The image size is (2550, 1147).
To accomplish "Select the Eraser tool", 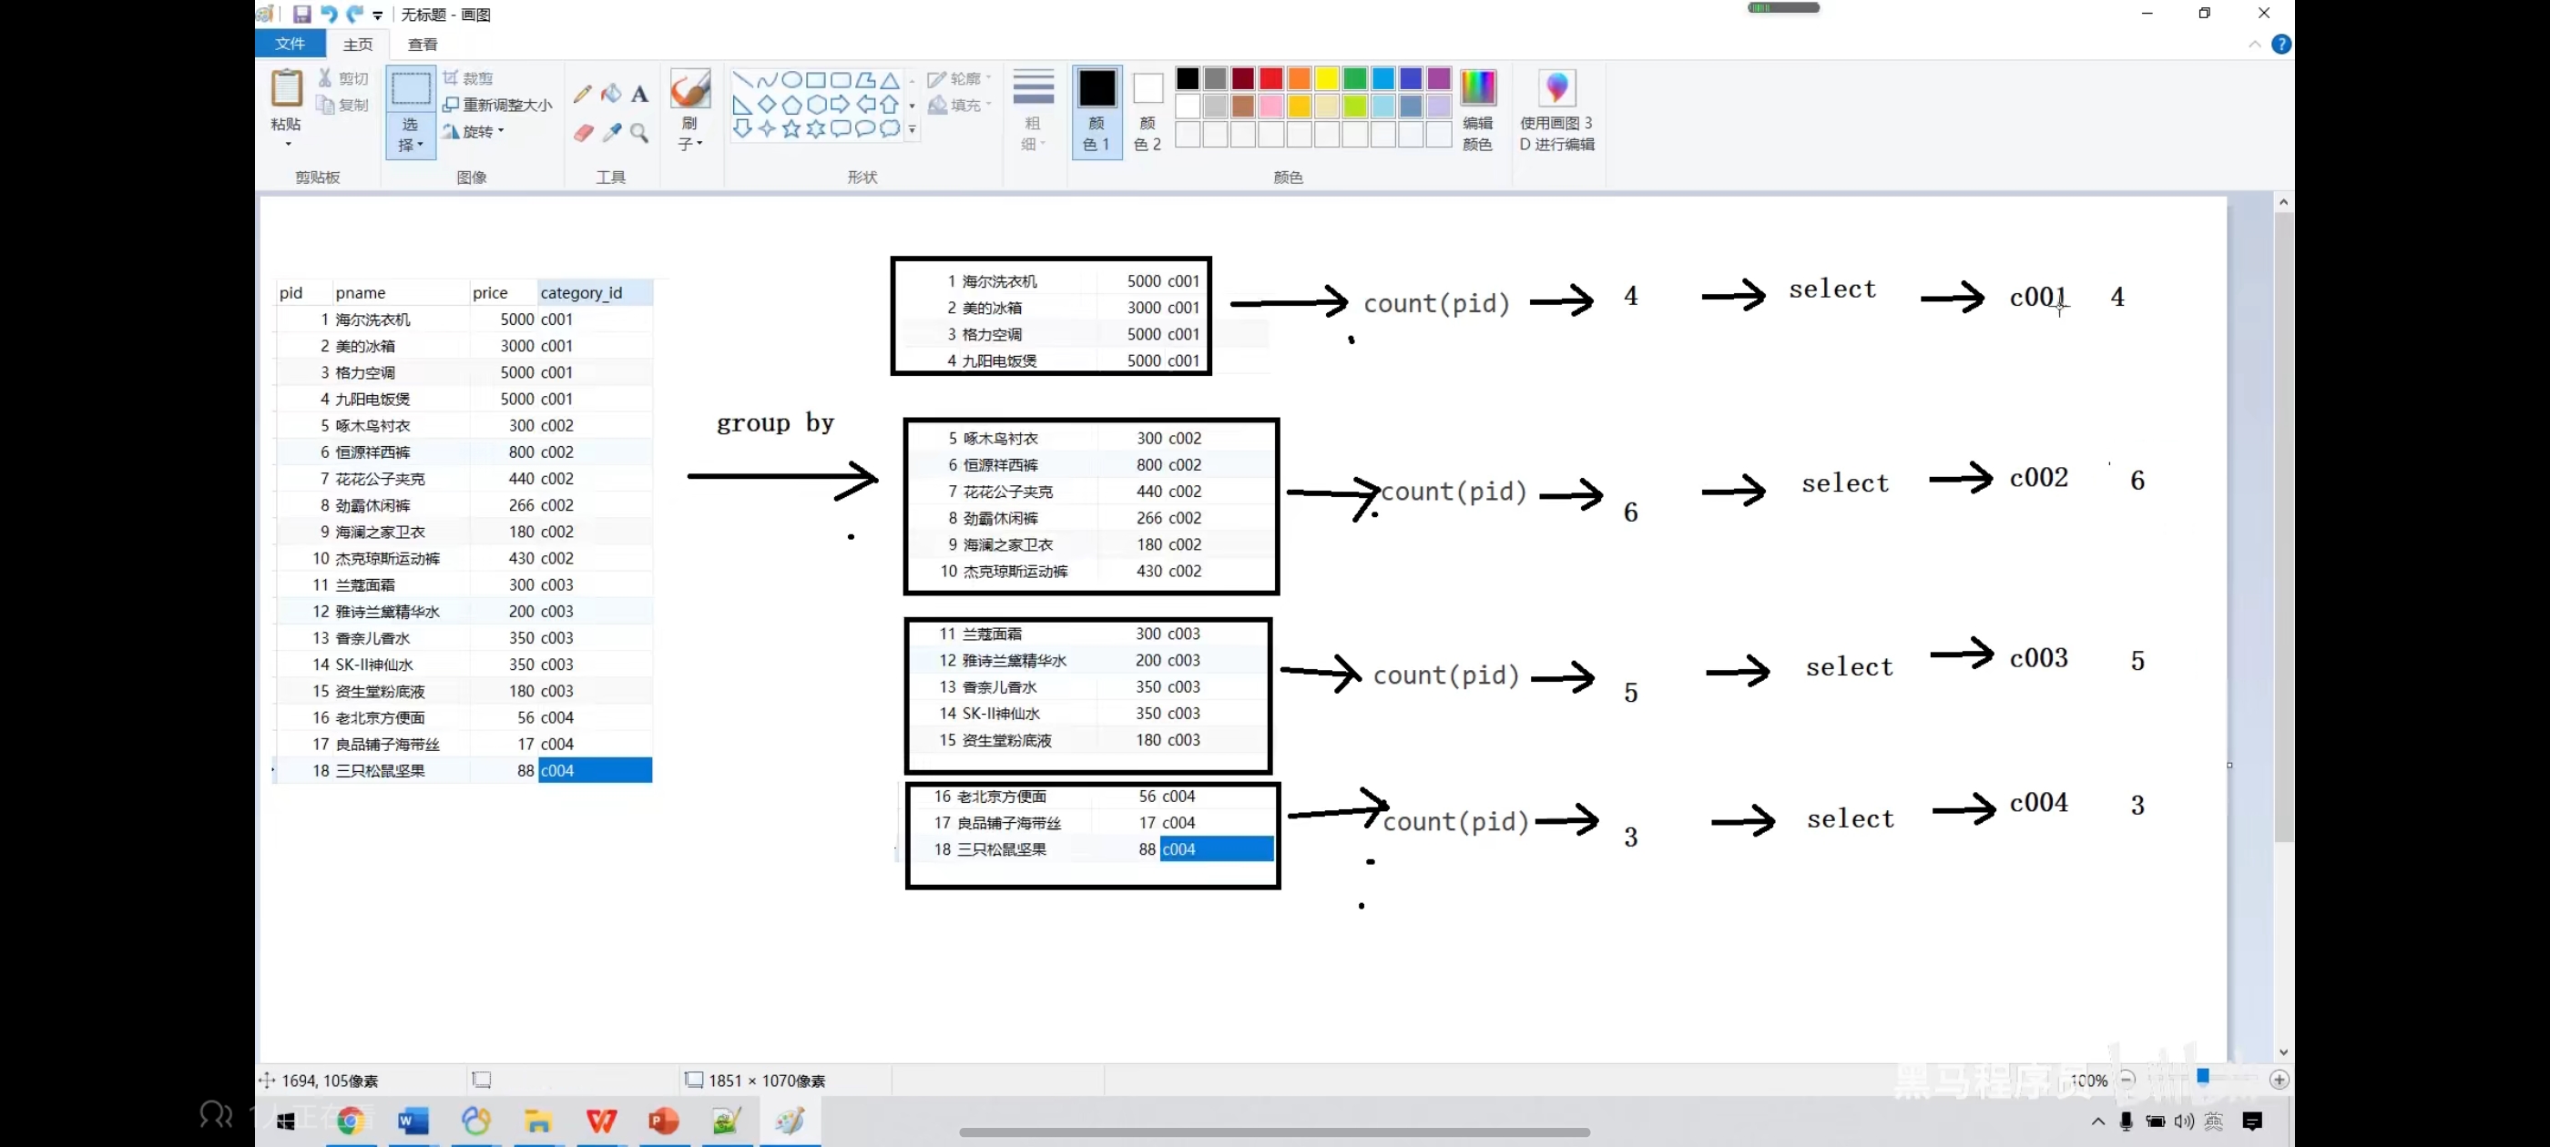I will click(x=583, y=133).
